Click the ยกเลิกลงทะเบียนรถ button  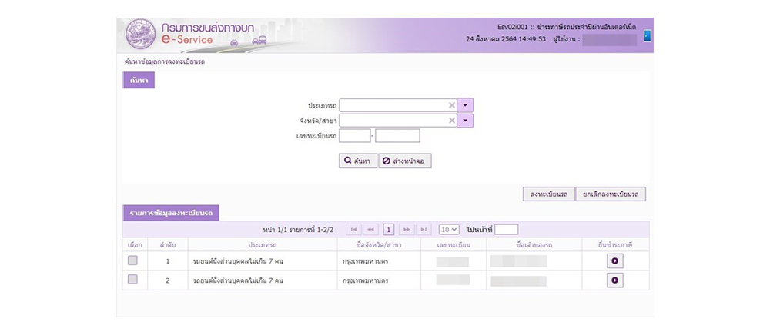pyautogui.click(x=611, y=194)
